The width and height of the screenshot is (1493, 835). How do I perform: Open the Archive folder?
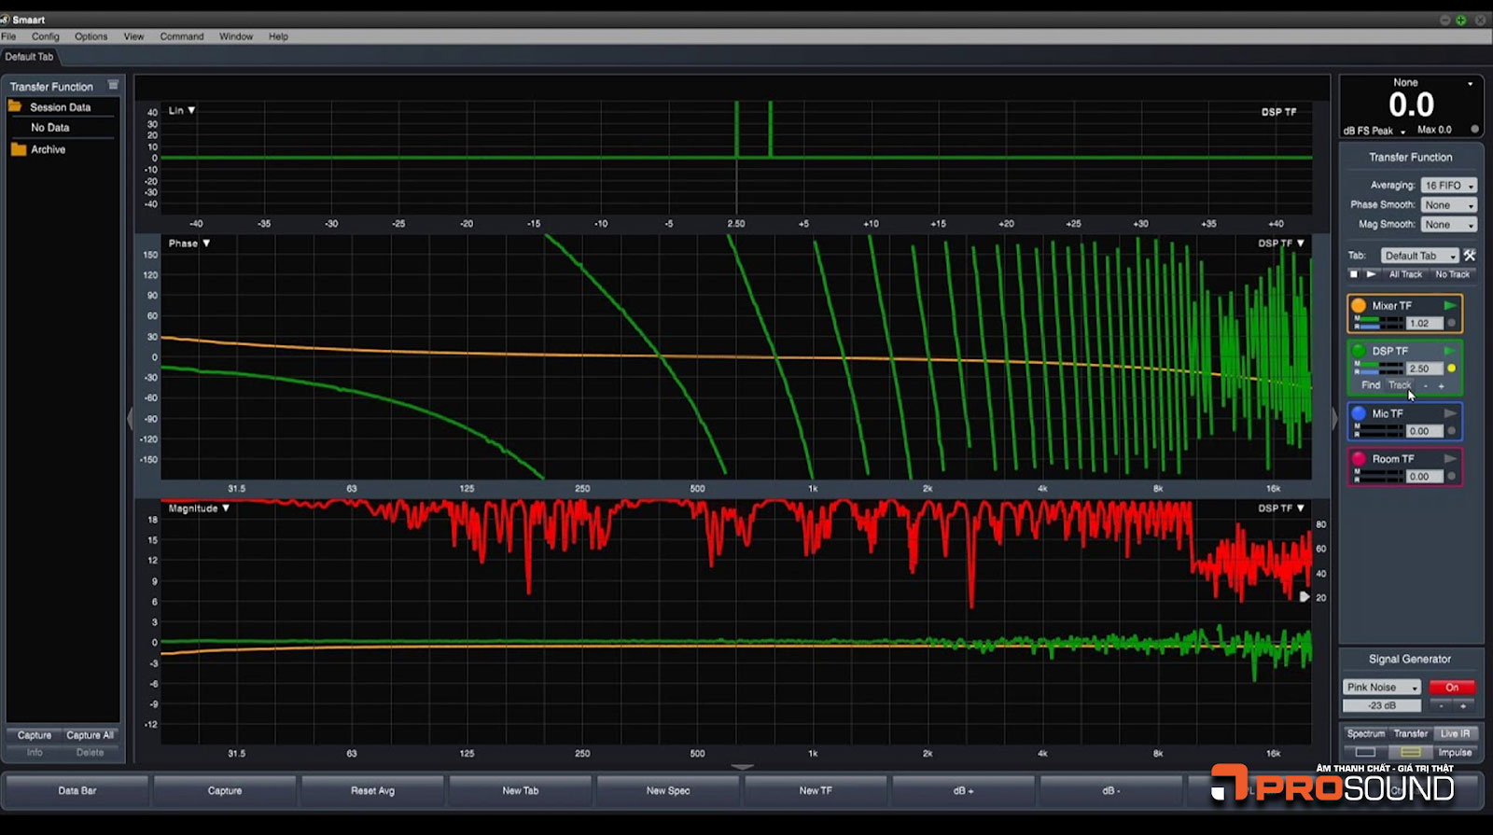(48, 149)
